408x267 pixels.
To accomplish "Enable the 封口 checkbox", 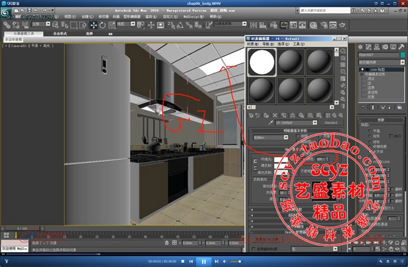I will tap(391, 136).
